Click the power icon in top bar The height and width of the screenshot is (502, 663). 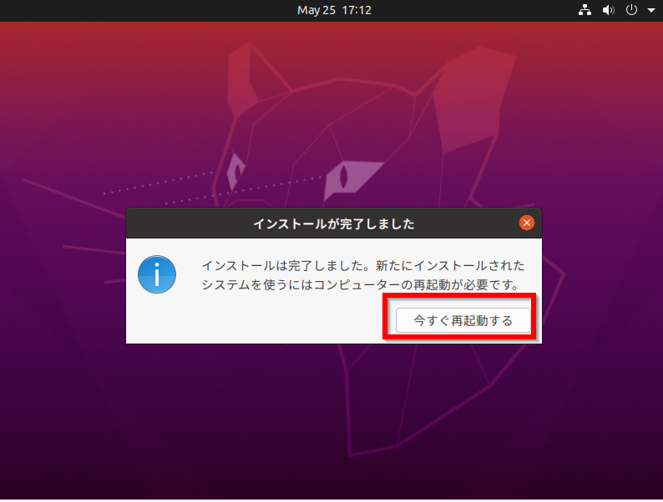[631, 10]
